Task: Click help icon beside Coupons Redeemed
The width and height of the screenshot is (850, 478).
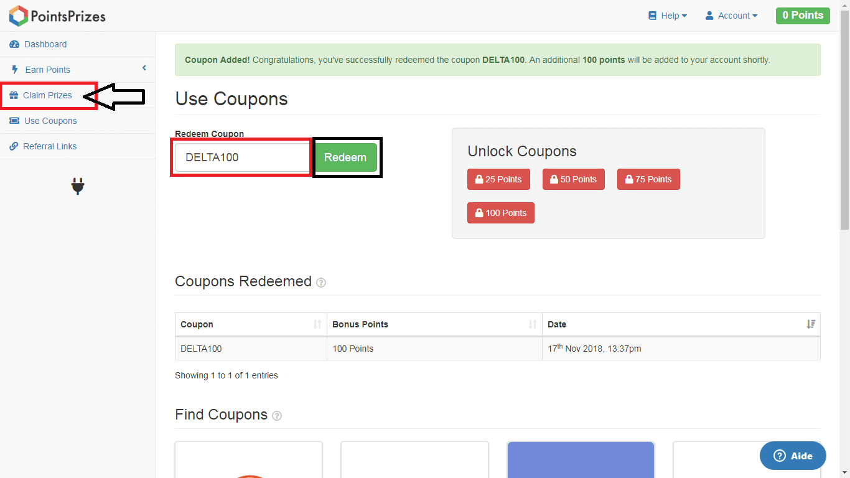Action: [x=321, y=283]
